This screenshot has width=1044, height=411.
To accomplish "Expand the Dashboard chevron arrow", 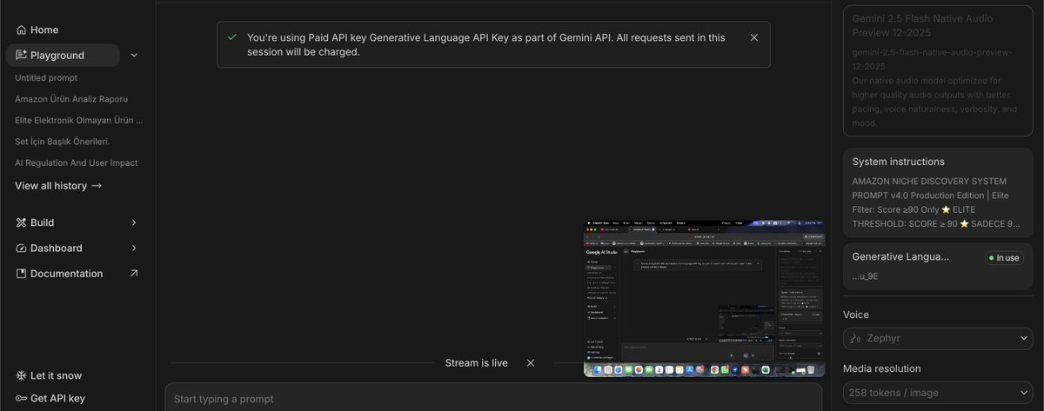I will point(134,248).
